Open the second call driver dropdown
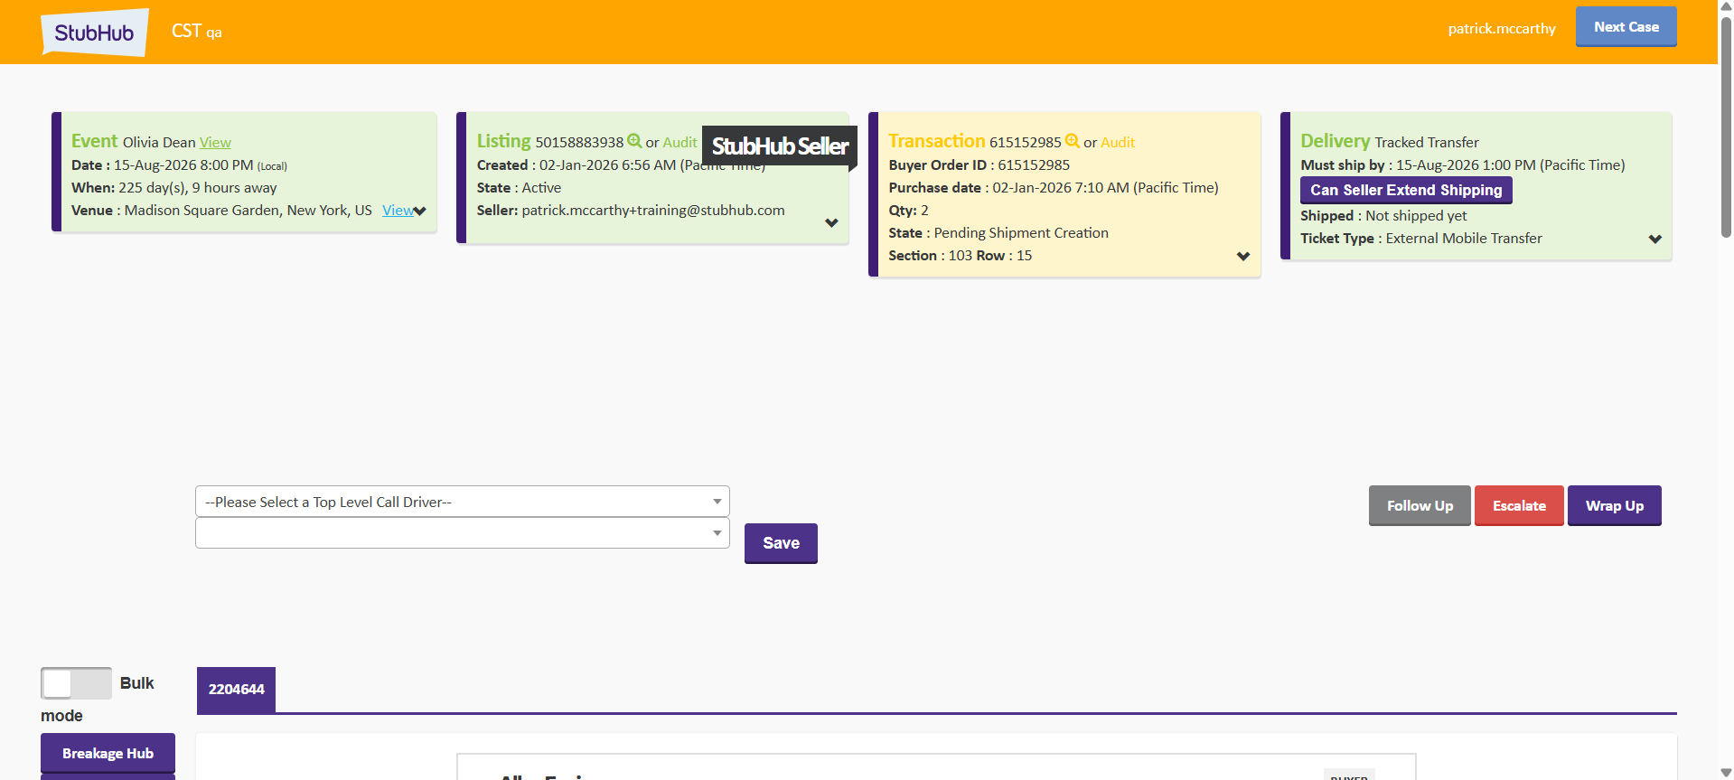 [x=462, y=533]
